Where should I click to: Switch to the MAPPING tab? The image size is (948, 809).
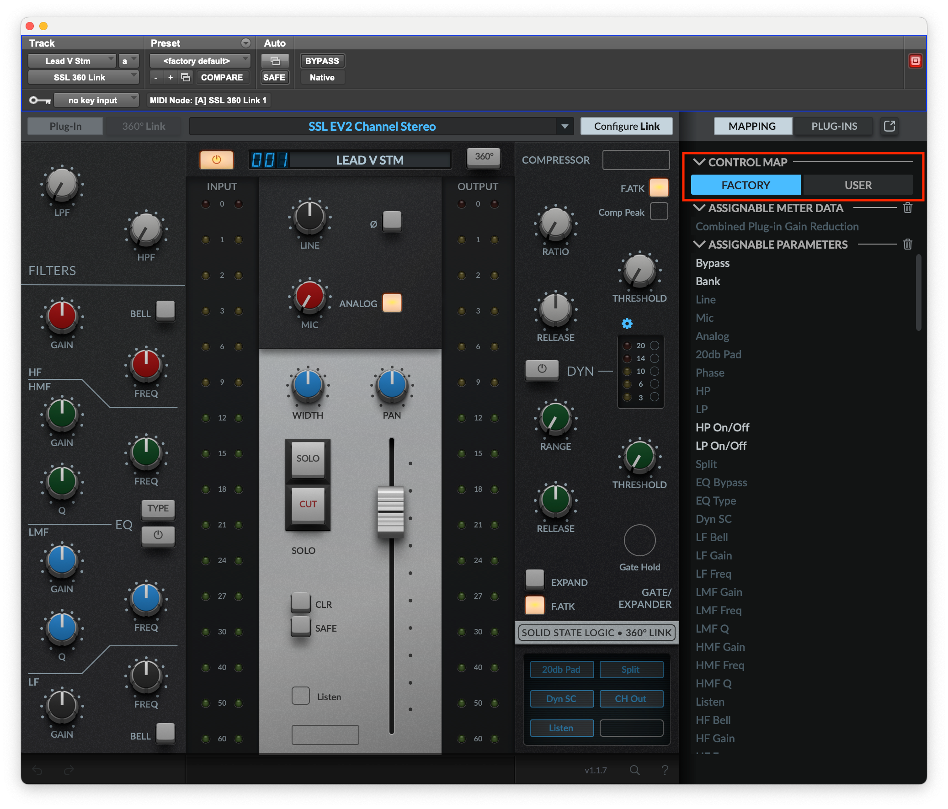752,126
